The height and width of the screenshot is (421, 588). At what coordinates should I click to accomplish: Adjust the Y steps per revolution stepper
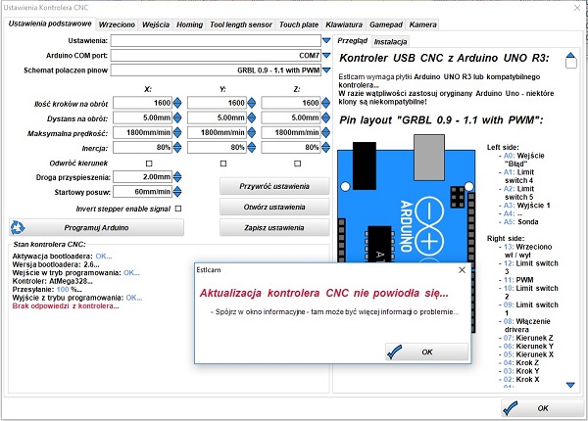tap(252, 103)
